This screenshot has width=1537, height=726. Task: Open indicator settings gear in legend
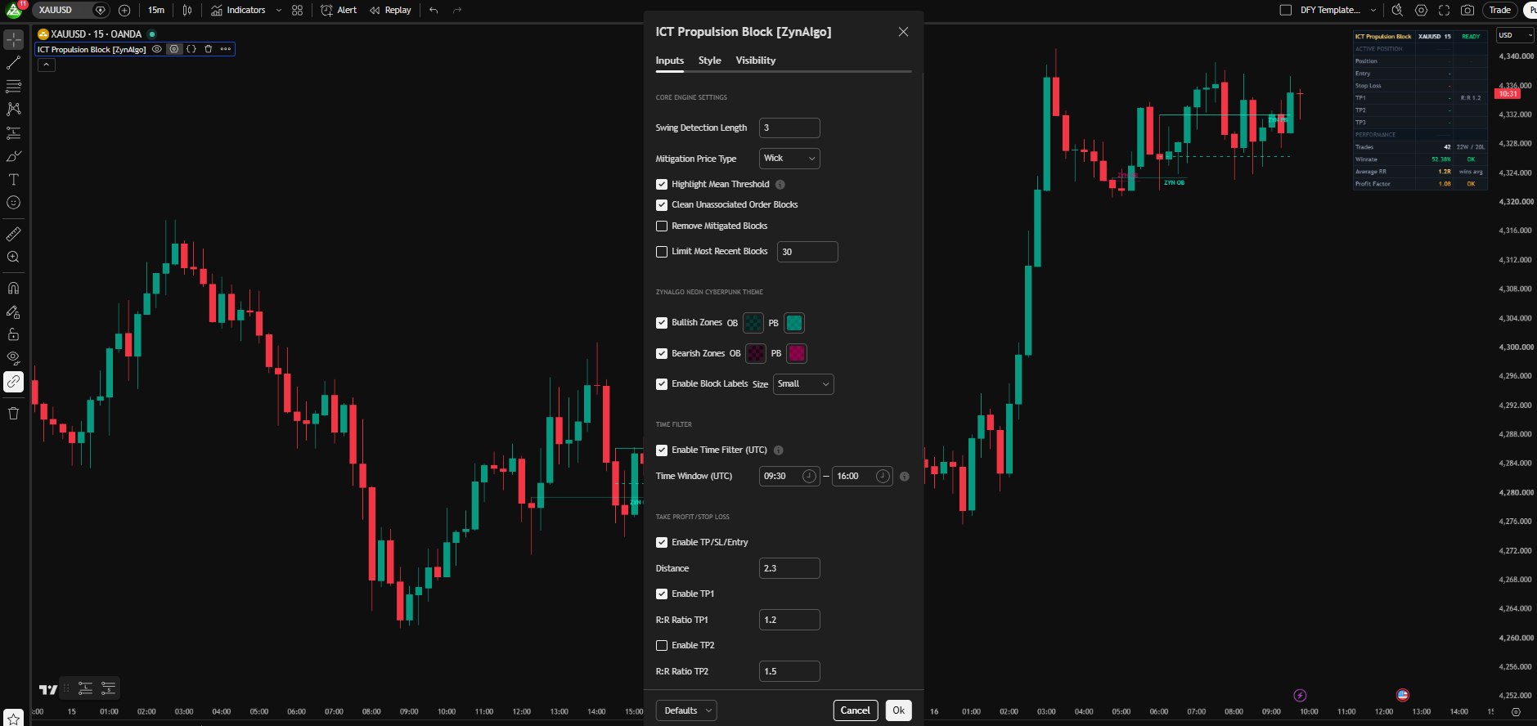coord(173,49)
